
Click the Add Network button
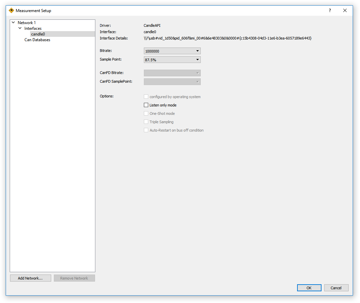(x=30, y=278)
